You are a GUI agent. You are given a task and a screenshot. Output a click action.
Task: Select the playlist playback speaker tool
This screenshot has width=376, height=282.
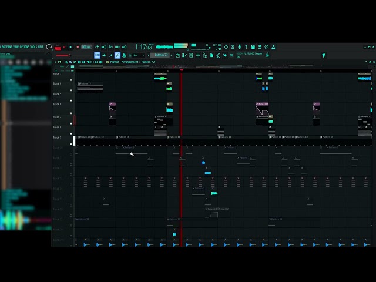[x=100, y=62]
